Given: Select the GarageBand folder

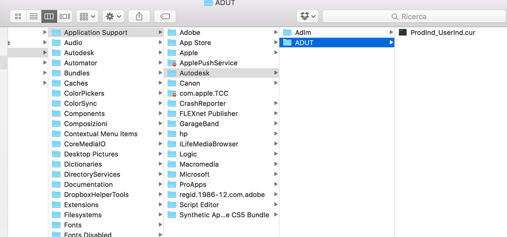Looking at the screenshot, I should coord(199,124).
